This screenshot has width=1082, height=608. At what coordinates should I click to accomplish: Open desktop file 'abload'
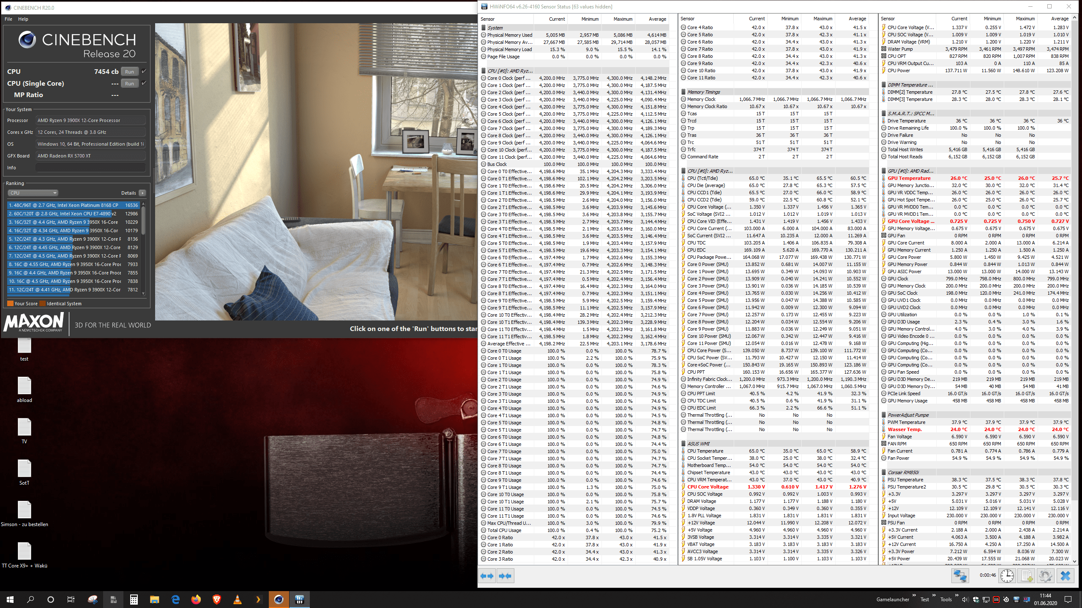(x=25, y=389)
